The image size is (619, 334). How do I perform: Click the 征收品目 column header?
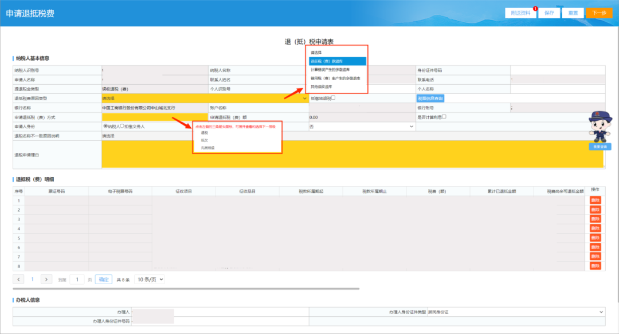pos(247,191)
